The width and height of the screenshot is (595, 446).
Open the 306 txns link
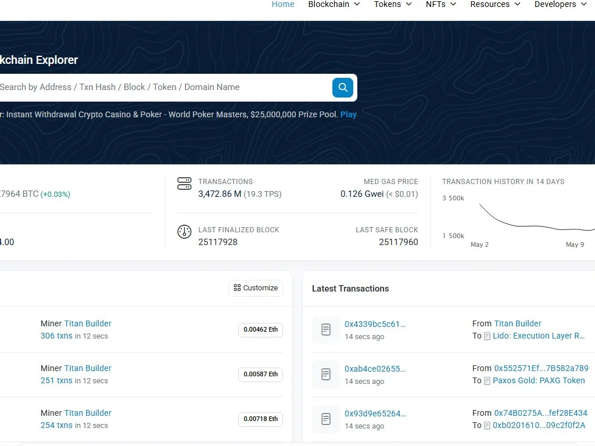(56, 336)
